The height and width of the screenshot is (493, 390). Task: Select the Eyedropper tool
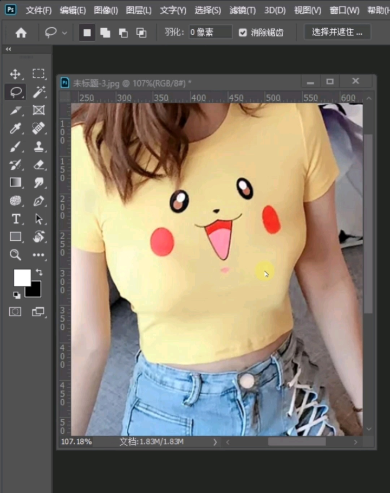click(15, 129)
